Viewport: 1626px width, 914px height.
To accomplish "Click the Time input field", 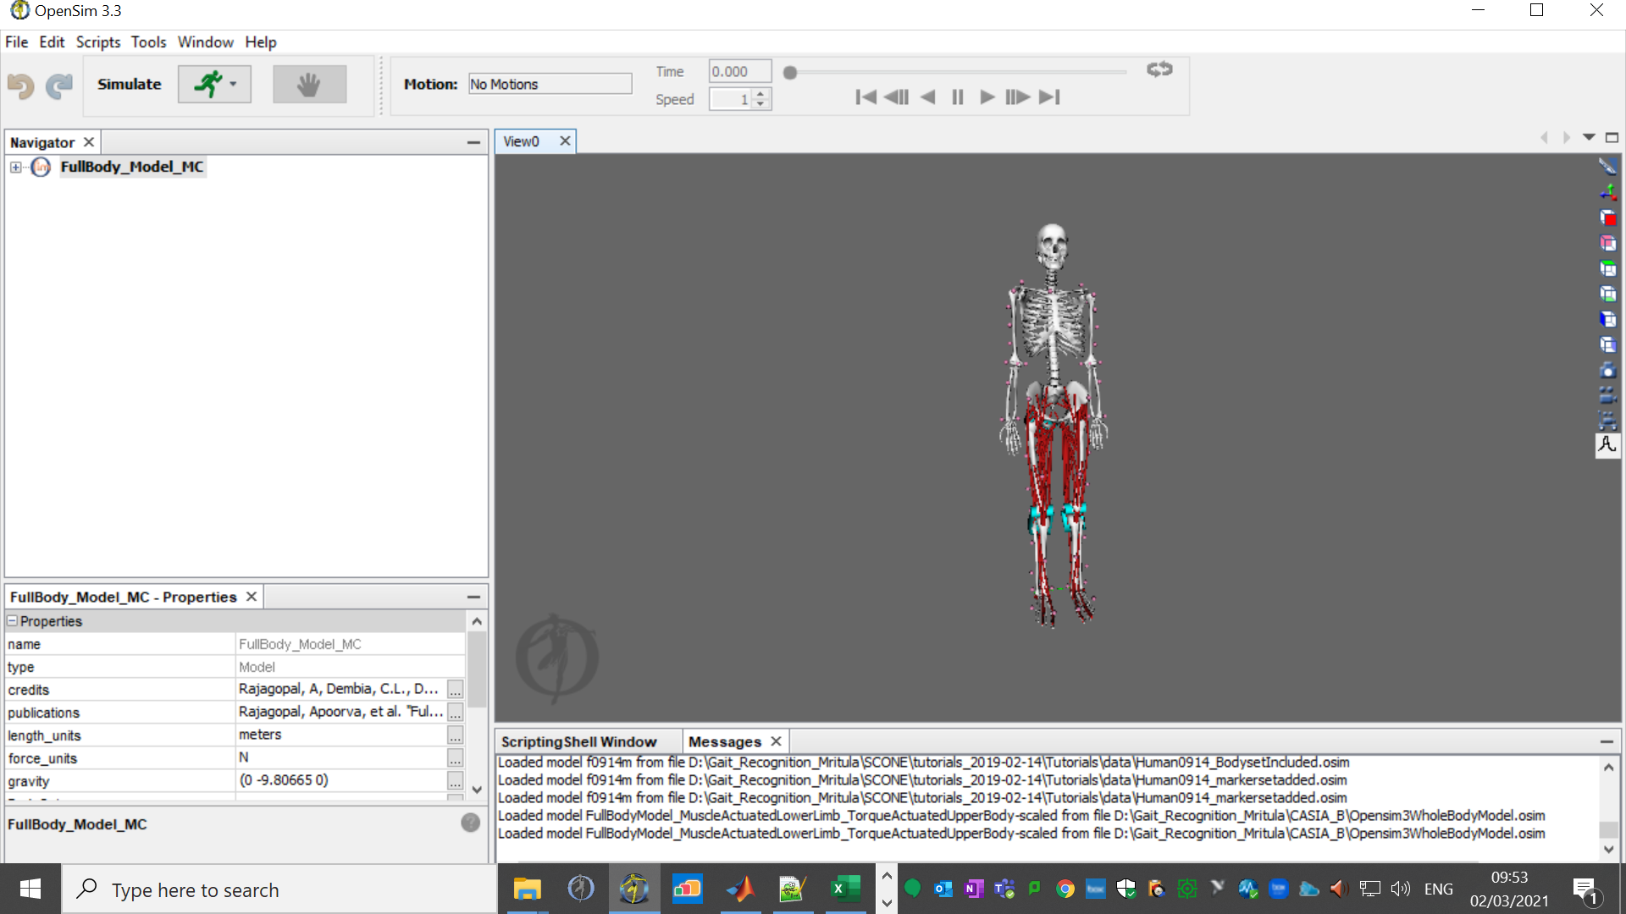I will [x=735, y=70].
